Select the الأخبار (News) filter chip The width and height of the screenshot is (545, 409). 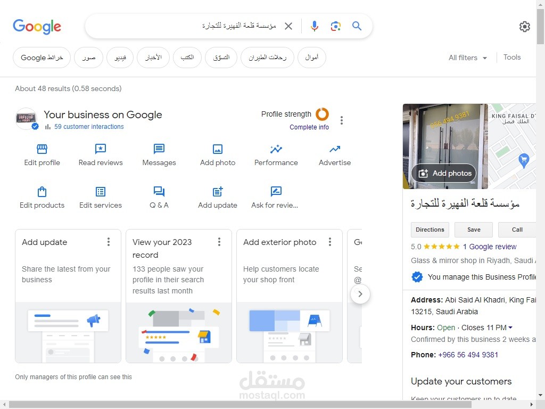point(153,58)
